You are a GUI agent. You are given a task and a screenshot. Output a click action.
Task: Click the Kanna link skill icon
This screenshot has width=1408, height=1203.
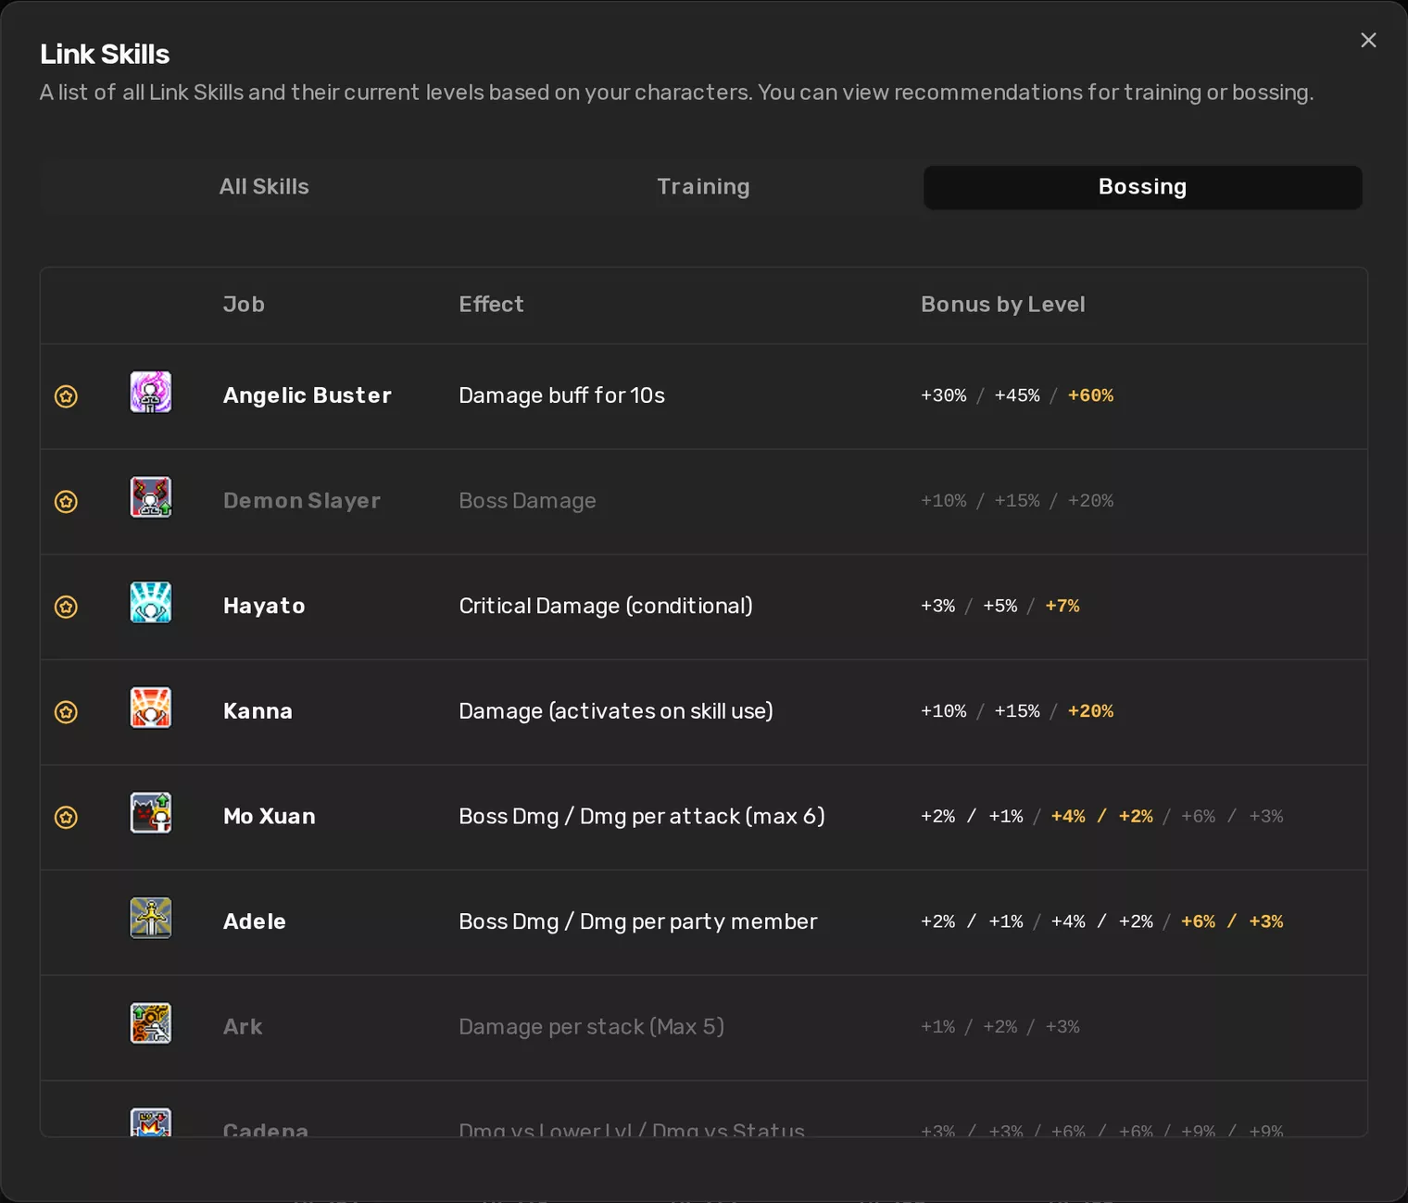click(151, 708)
